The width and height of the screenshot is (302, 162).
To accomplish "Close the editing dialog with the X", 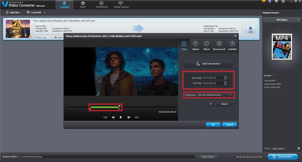I will [235, 36].
